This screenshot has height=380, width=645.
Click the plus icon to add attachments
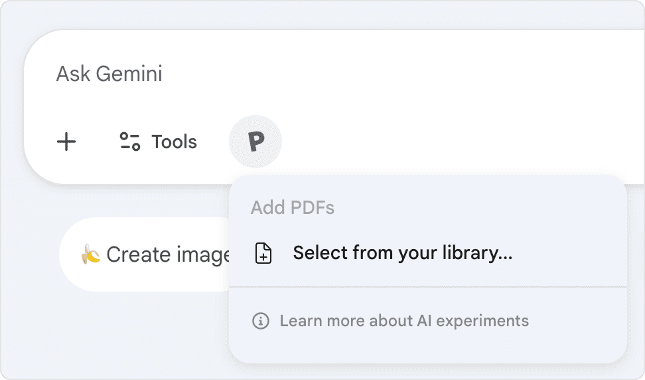pyautogui.click(x=66, y=142)
